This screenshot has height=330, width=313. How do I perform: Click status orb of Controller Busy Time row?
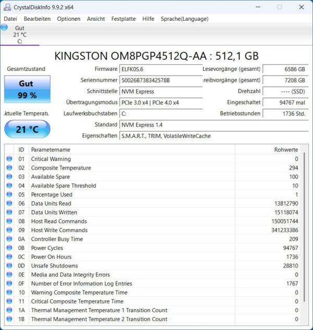coord(9,239)
